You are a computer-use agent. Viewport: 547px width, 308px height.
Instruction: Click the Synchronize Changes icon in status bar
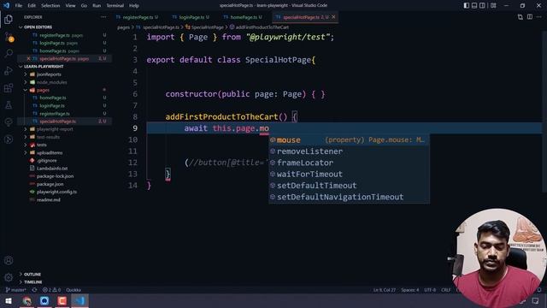coord(34,290)
